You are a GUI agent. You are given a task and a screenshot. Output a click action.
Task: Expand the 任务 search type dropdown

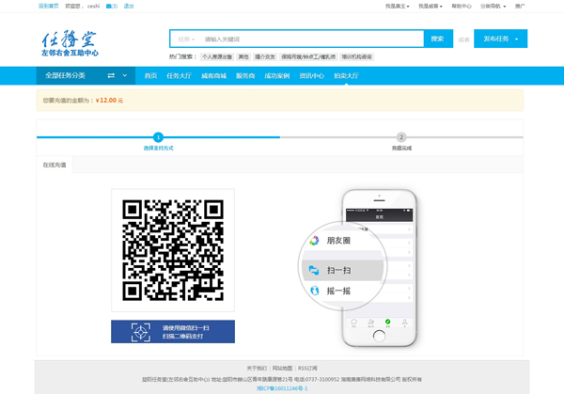[186, 39]
